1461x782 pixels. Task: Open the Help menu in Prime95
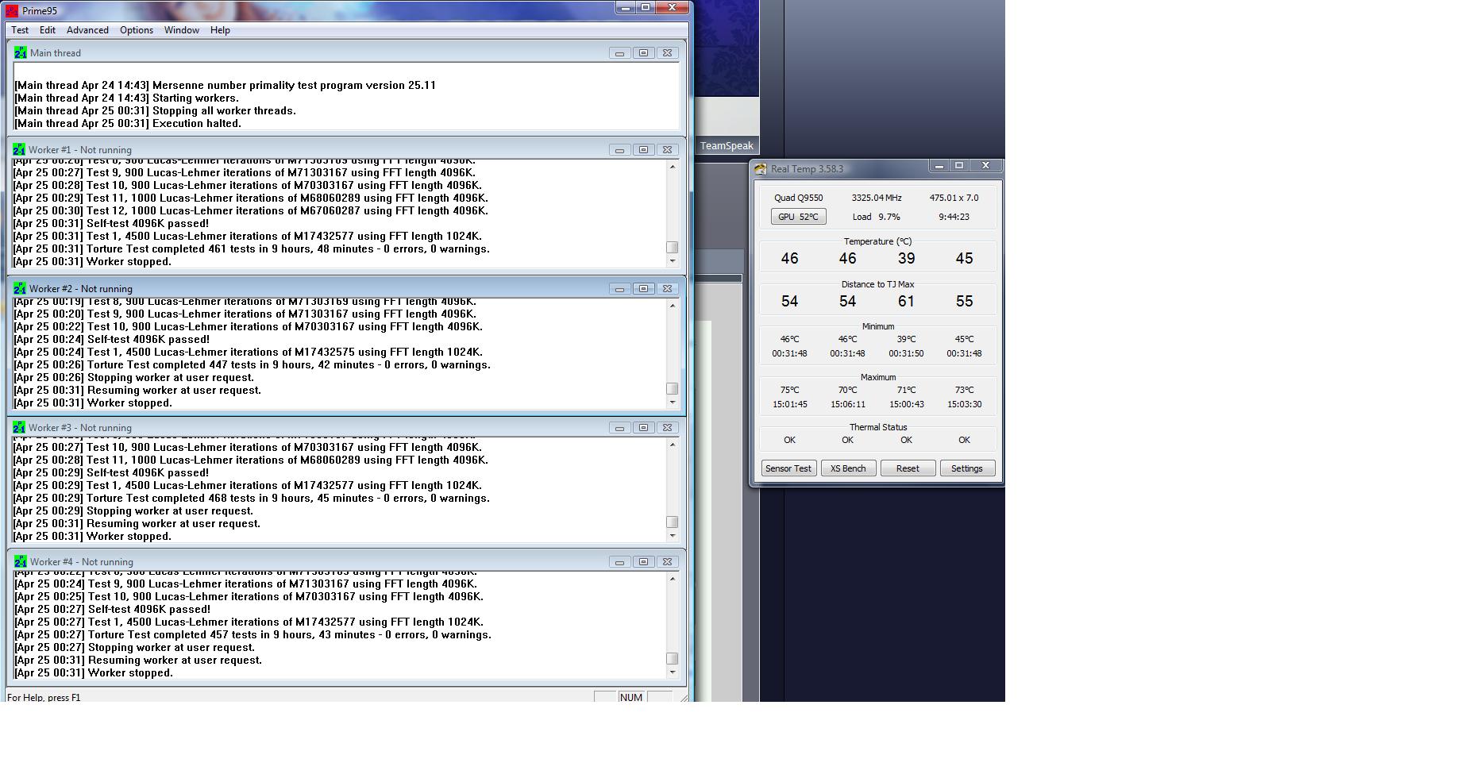pos(220,30)
